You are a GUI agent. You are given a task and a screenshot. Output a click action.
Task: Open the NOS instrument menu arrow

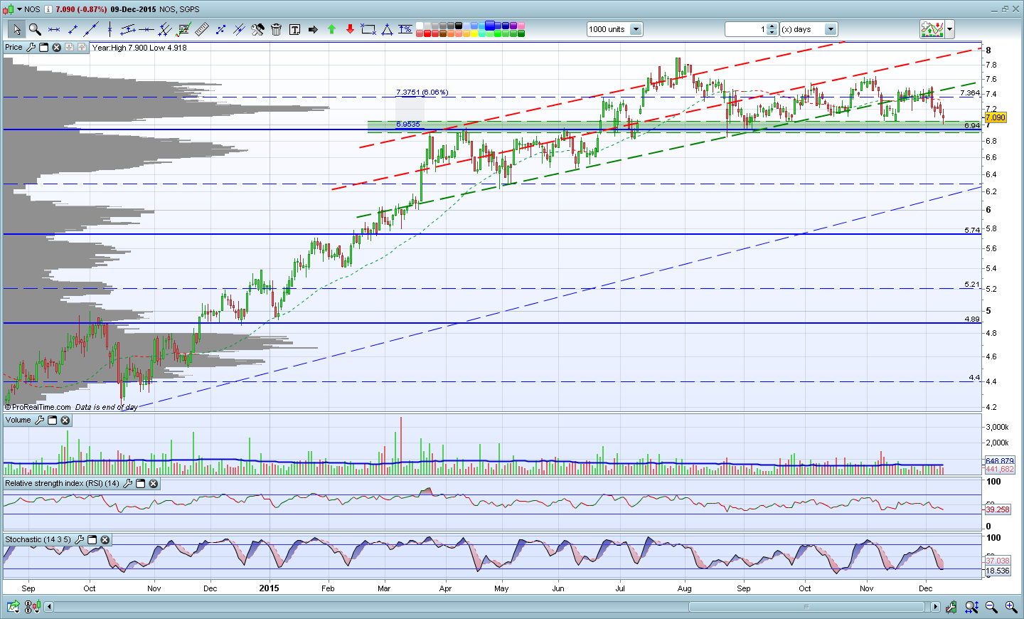coord(19,9)
